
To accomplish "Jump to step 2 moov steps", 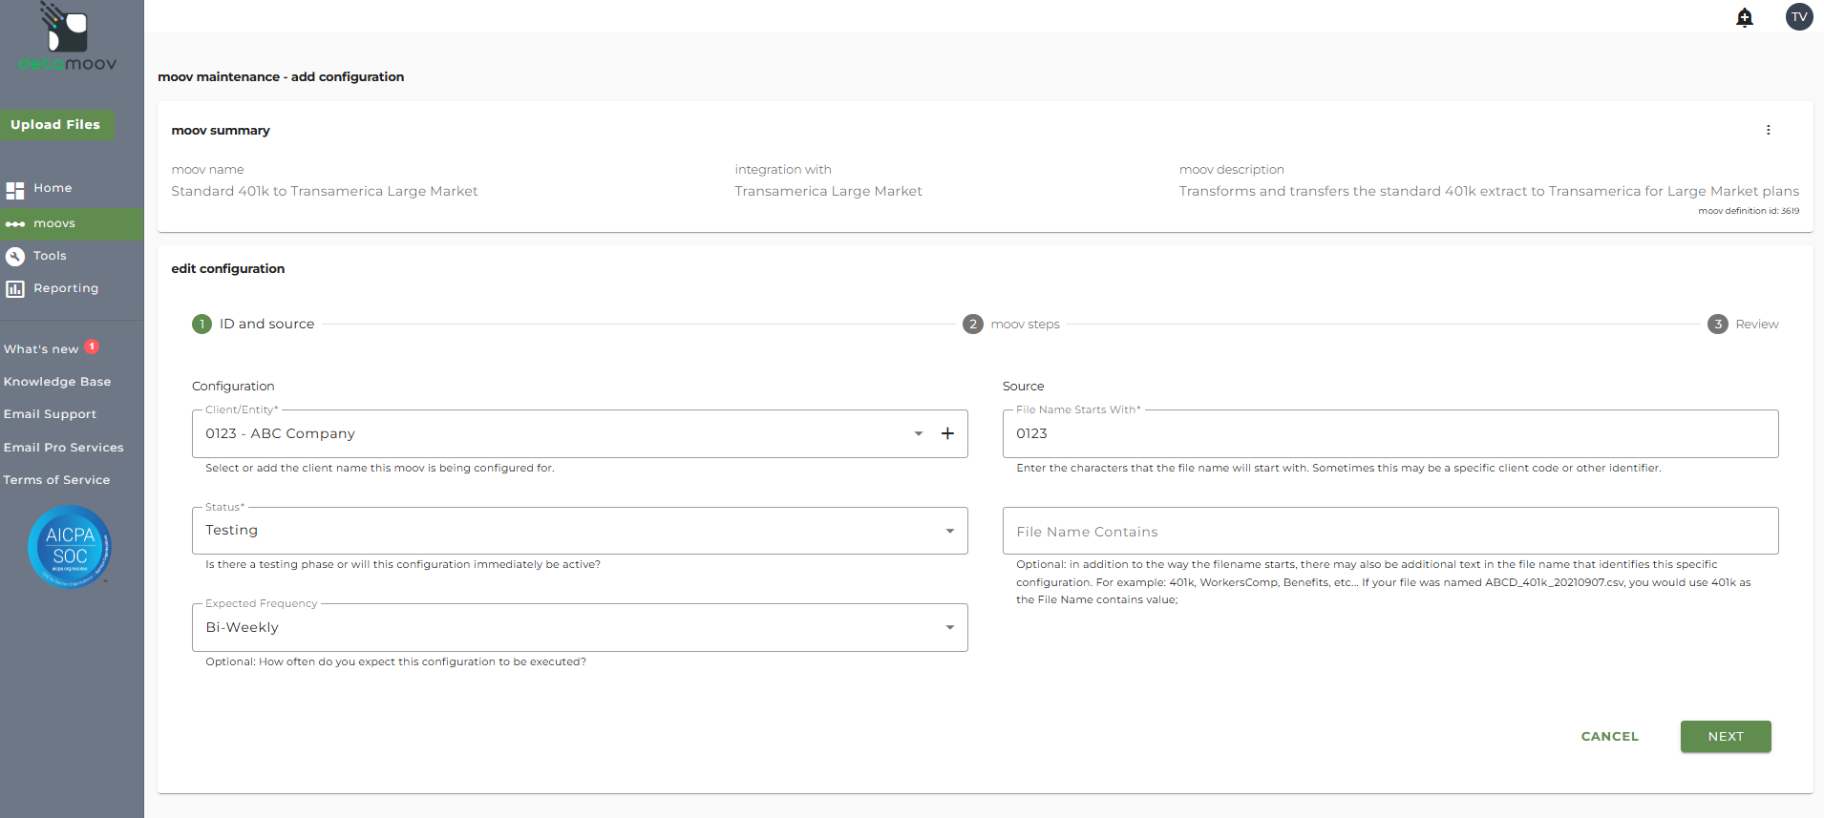I will point(1011,325).
